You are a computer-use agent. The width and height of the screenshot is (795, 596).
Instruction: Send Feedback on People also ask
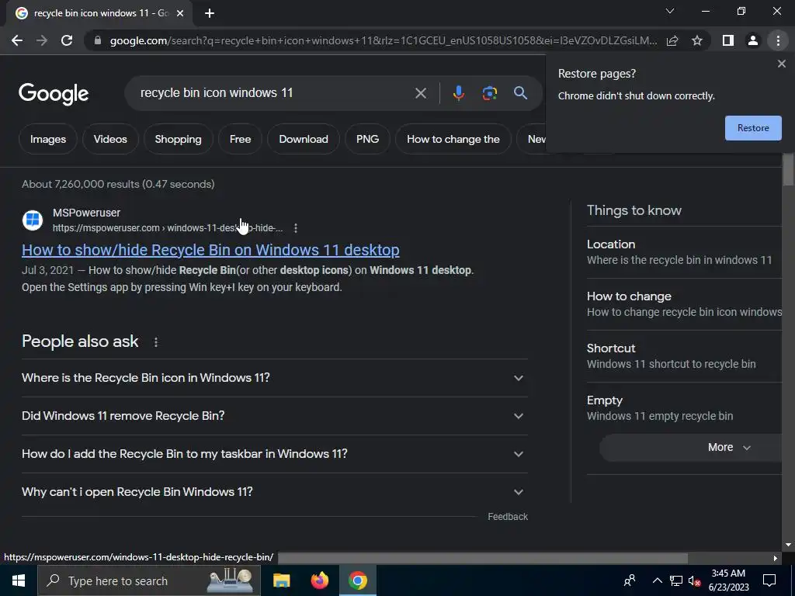pos(508,517)
